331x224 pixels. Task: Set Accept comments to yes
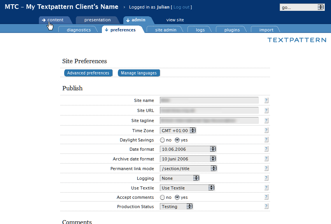(177, 197)
